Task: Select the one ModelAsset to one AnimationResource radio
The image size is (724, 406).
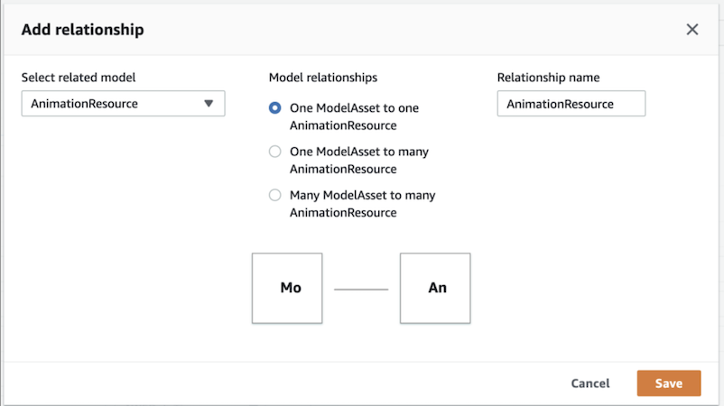Action: (x=275, y=108)
